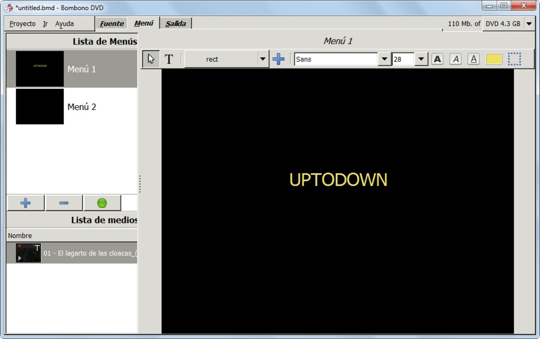Toggle the dotted safe area frame
The image size is (540, 339).
[514, 59]
